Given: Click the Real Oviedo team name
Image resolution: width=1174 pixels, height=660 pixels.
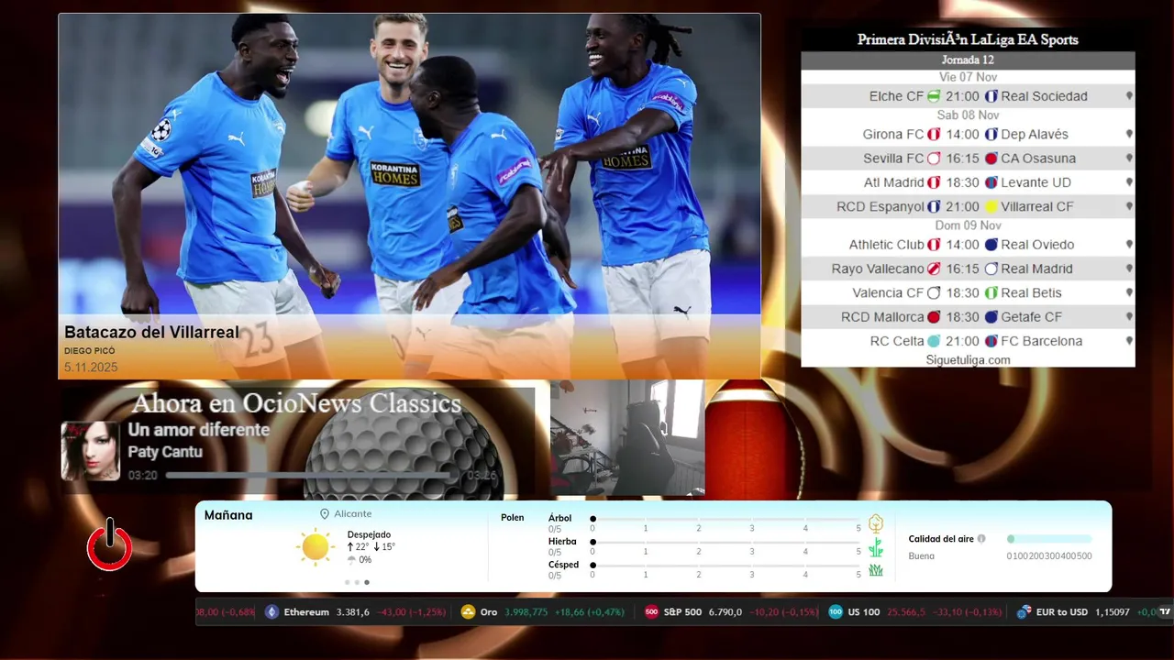Looking at the screenshot, I should tap(1037, 245).
